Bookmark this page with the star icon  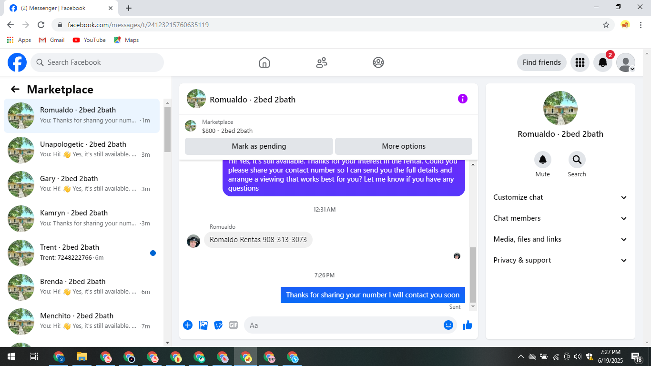tap(606, 25)
